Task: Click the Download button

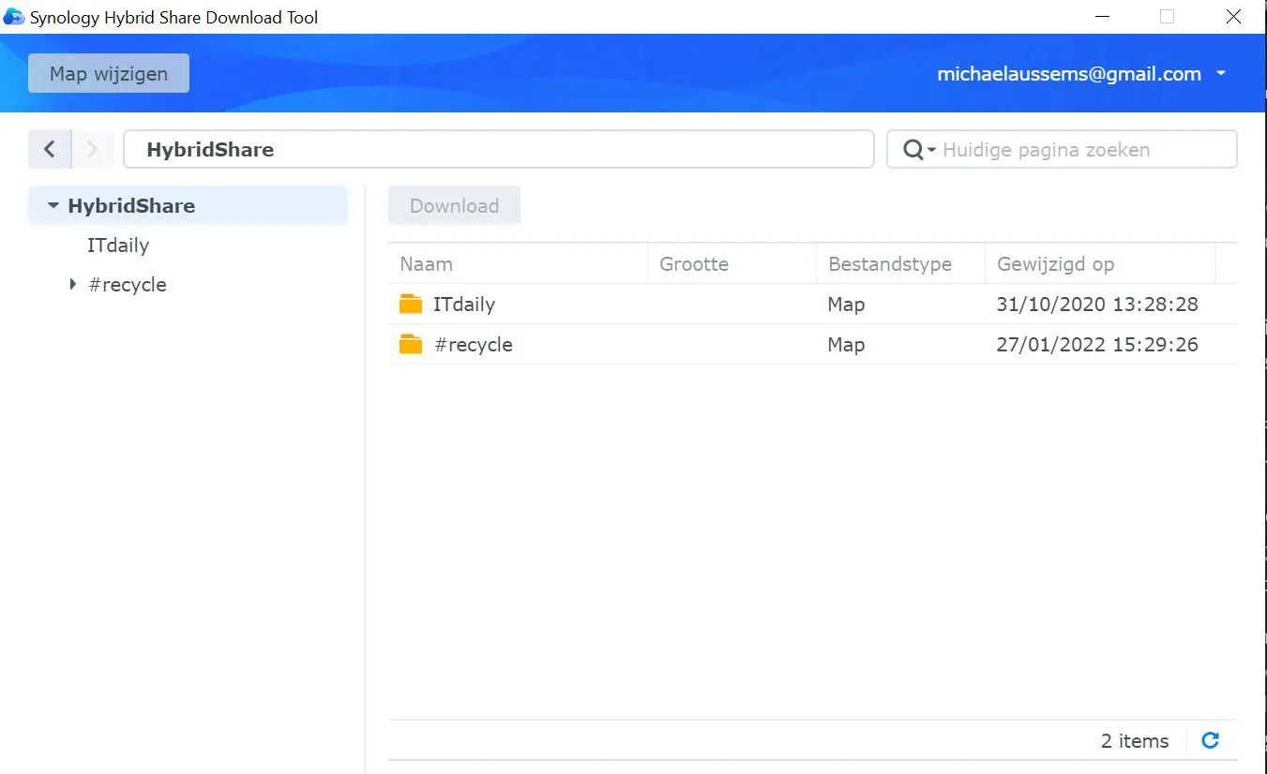Action: click(x=454, y=206)
